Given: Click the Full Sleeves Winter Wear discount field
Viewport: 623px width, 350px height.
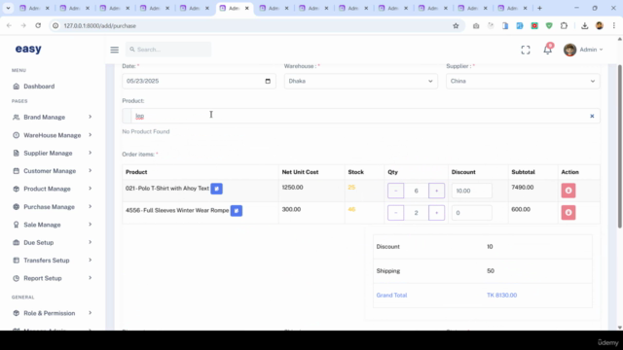Looking at the screenshot, I should click(471, 213).
